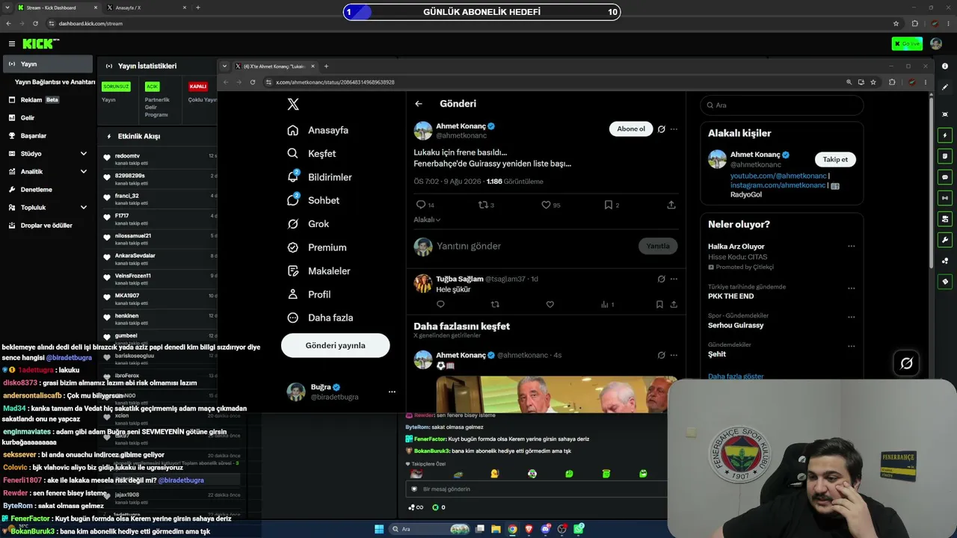
Task: Reload the X page in inner browser
Action: point(253,82)
